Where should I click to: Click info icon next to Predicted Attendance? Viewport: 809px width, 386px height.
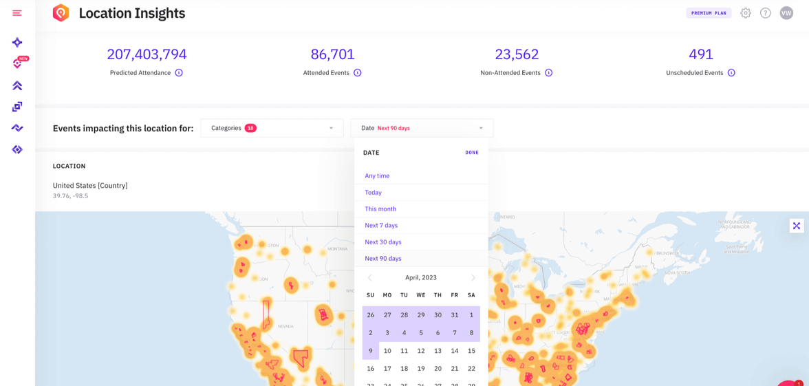click(x=179, y=73)
